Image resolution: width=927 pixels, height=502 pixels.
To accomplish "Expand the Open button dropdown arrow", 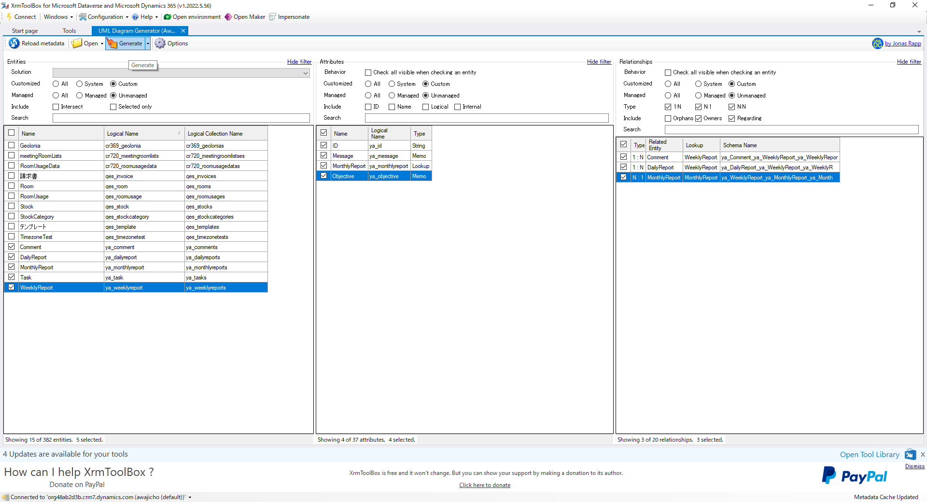I will (102, 43).
